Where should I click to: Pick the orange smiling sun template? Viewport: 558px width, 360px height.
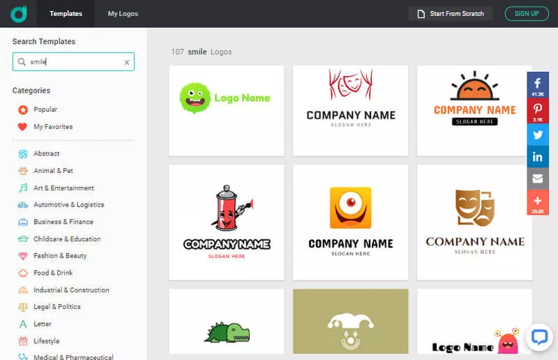pyautogui.click(x=475, y=110)
